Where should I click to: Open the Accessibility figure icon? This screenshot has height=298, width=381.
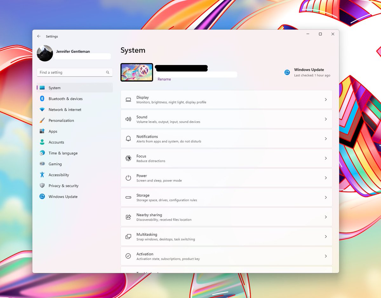(x=42, y=175)
